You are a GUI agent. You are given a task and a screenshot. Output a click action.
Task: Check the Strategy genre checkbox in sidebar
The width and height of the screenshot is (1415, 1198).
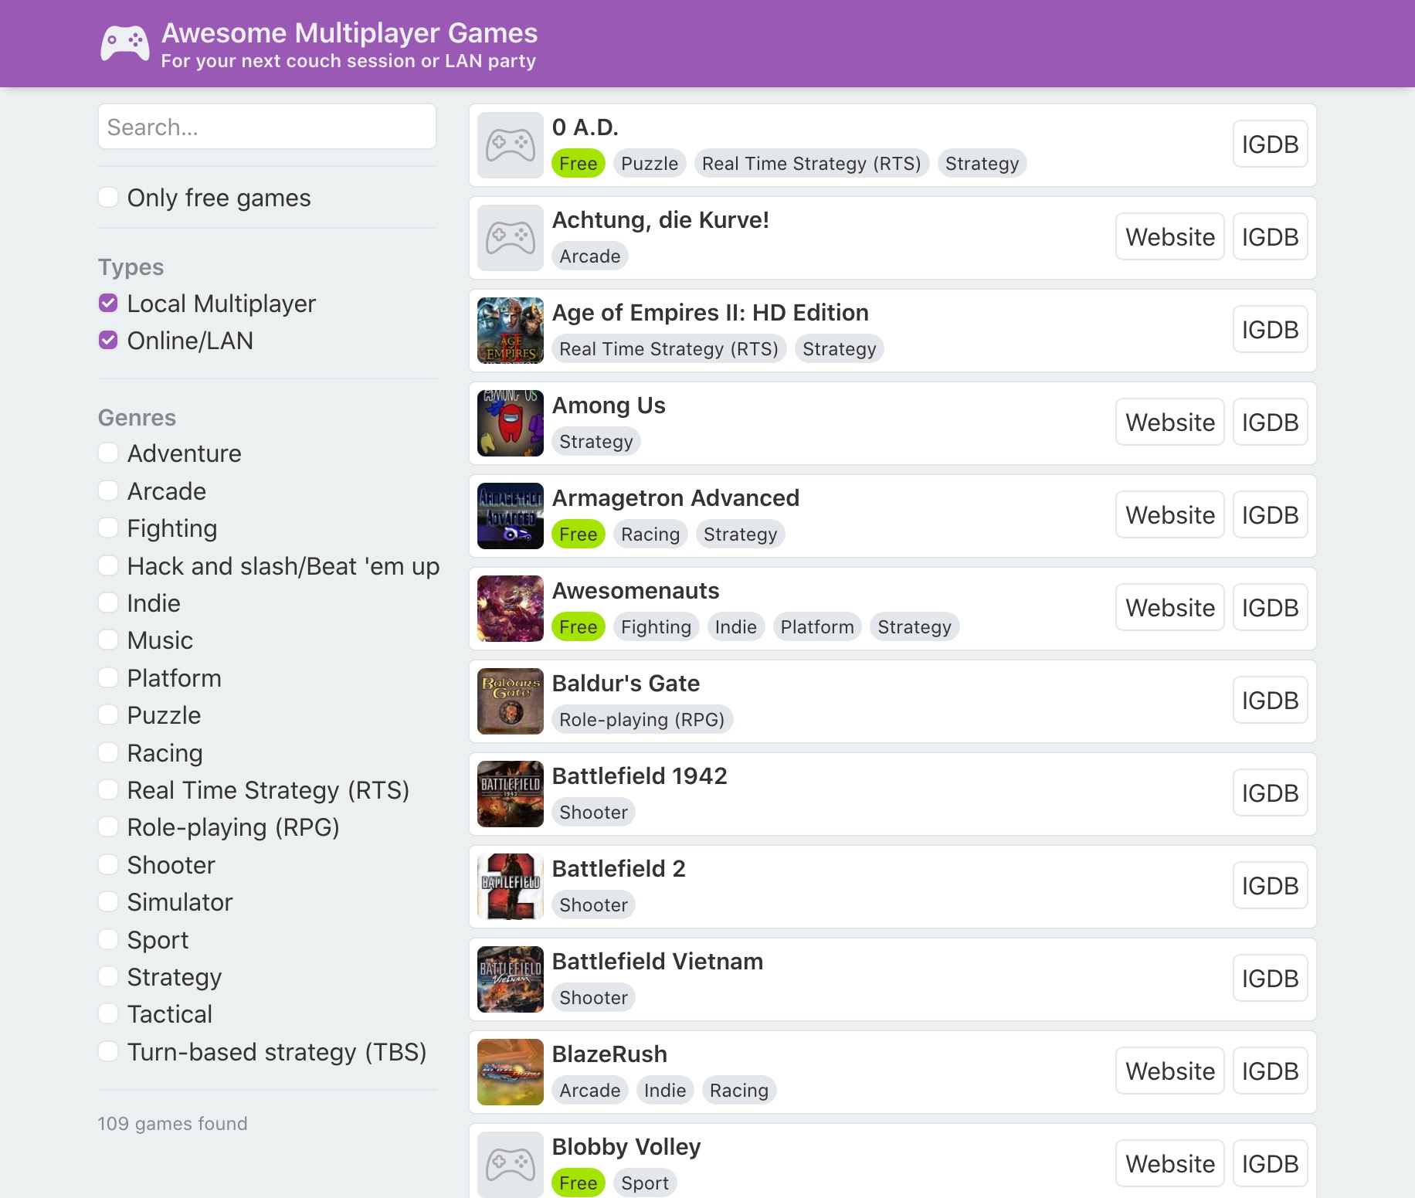point(108,976)
